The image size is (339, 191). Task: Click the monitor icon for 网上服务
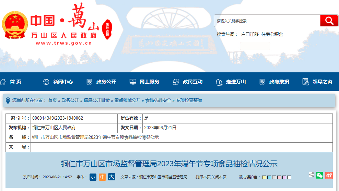133,82
